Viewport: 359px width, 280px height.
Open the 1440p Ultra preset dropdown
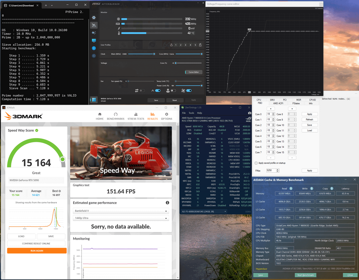pos(121,218)
